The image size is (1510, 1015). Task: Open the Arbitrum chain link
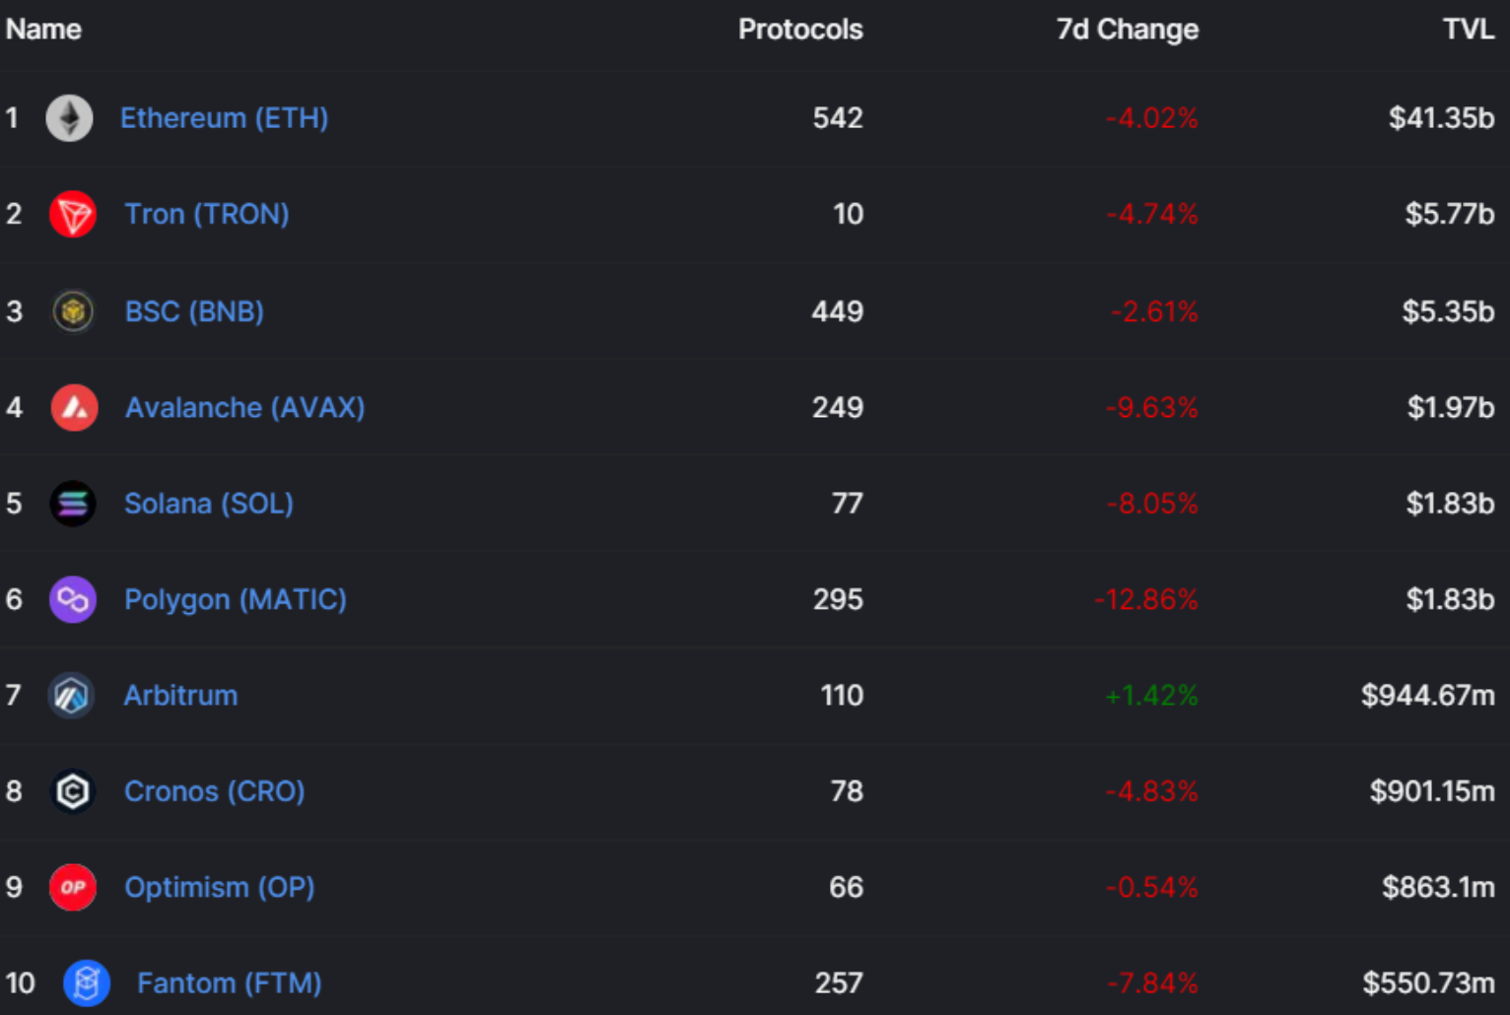[x=180, y=696]
